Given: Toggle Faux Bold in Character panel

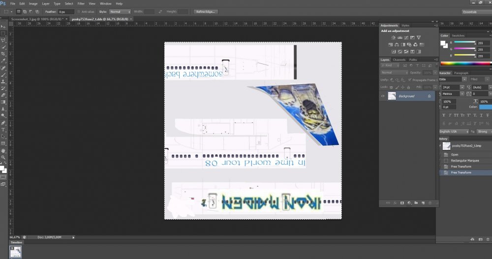Looking at the screenshot, I should [x=443, y=115].
